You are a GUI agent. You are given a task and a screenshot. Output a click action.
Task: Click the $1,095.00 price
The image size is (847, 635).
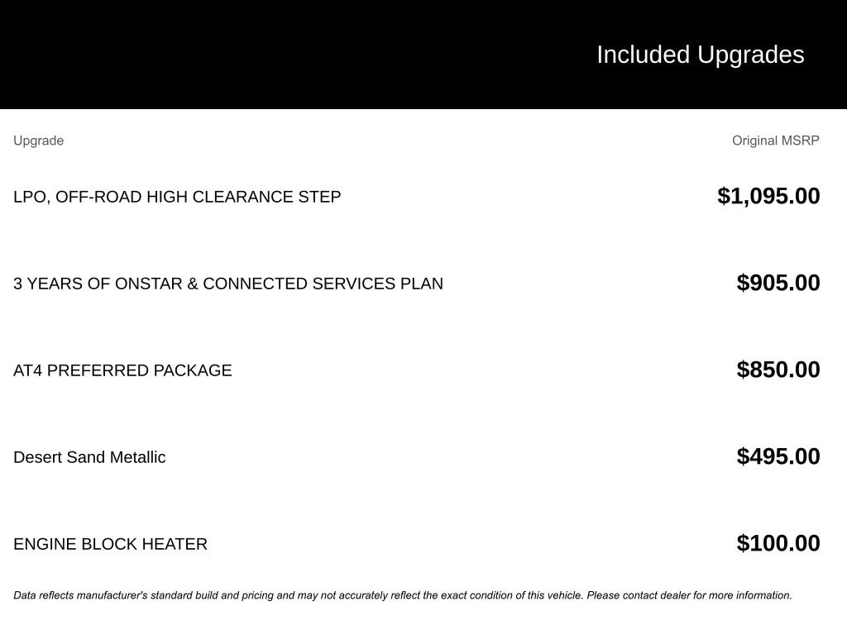point(768,196)
